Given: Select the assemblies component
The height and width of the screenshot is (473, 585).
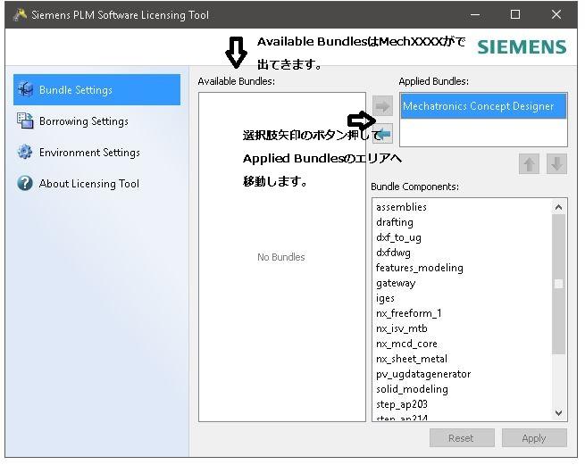Looking at the screenshot, I should pos(401,207).
